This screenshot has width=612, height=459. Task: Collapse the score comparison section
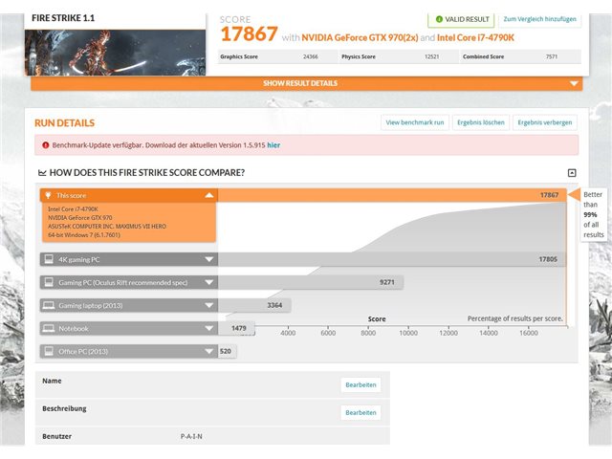(x=572, y=173)
